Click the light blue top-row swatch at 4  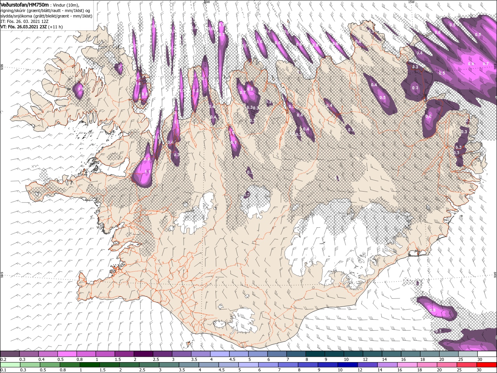click(x=219, y=354)
